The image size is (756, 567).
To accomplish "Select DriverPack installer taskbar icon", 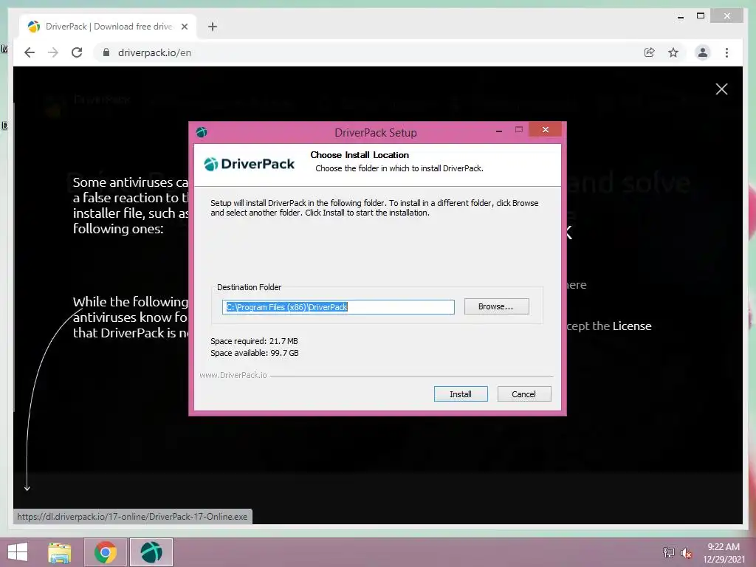I will (x=151, y=552).
